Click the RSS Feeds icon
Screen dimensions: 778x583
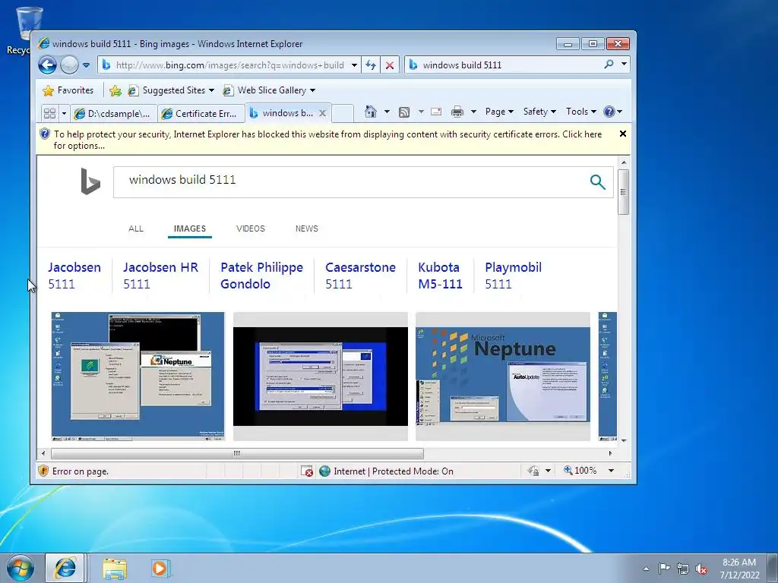click(x=404, y=112)
